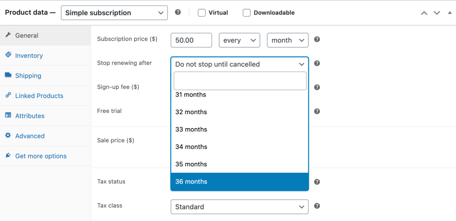Screen dimensions: 456x221
Task: Go to Linked Products tab
Action: point(39,96)
